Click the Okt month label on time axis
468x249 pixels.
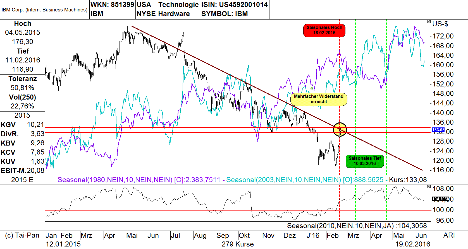pyautogui.click(x=244, y=236)
